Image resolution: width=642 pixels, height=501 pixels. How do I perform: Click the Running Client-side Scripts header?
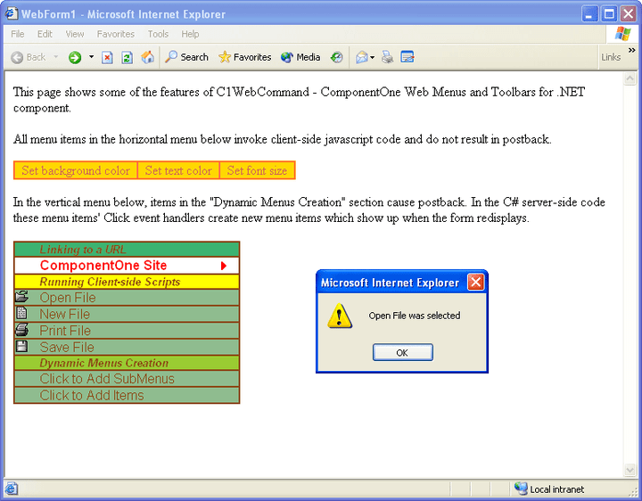pyautogui.click(x=127, y=282)
